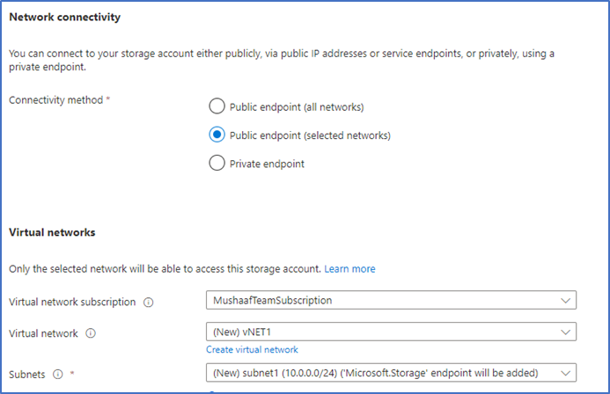This screenshot has height=394, width=610.
Task: Expand the (New) vNET1 dropdown
Action: [x=391, y=332]
